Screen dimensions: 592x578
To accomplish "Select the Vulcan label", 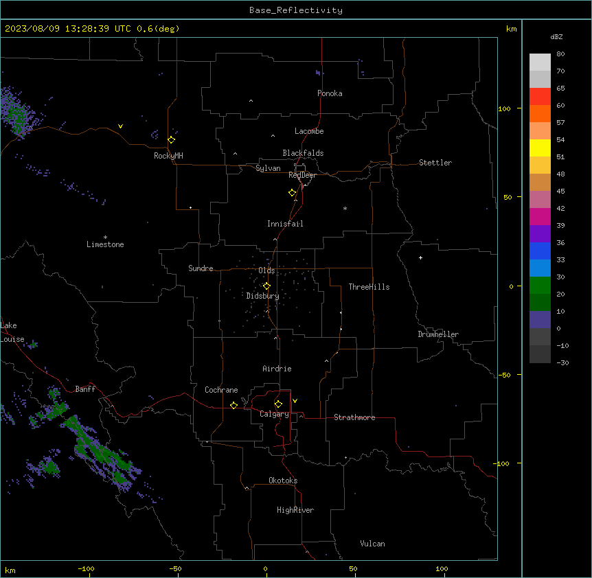I will 373,544.
